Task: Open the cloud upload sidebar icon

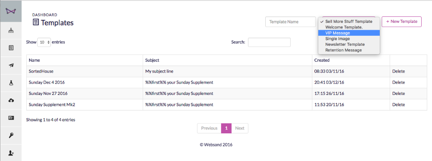Action: 11,101
